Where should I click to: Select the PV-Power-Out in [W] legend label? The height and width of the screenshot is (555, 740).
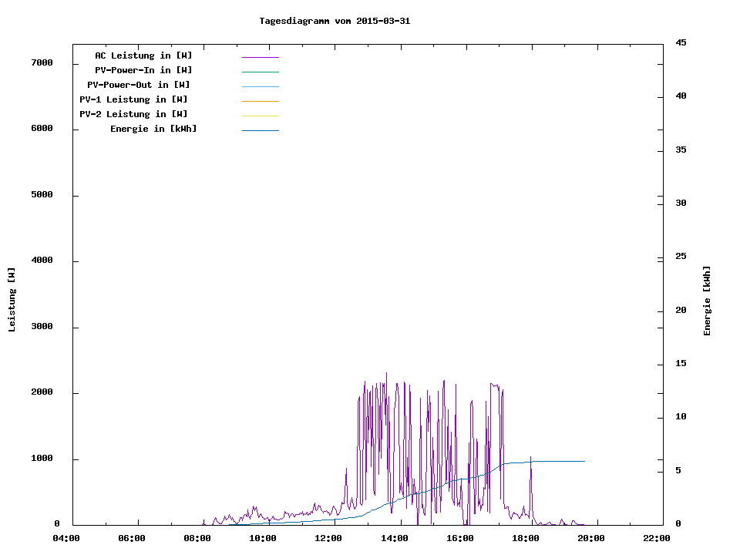pyautogui.click(x=139, y=85)
